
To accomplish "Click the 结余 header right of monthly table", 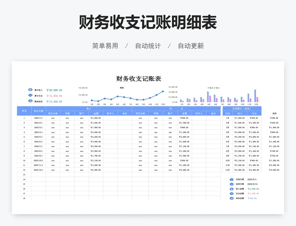I will point(275,114).
